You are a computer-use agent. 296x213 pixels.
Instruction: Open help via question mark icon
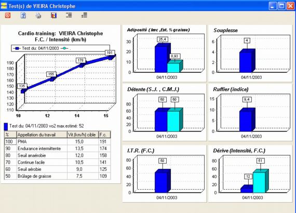coord(23,15)
